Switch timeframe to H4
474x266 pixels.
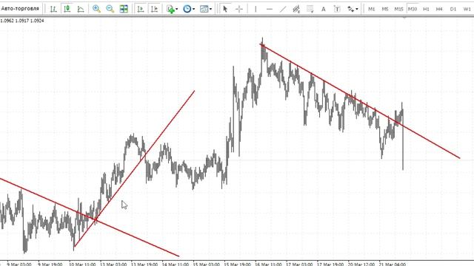point(439,9)
